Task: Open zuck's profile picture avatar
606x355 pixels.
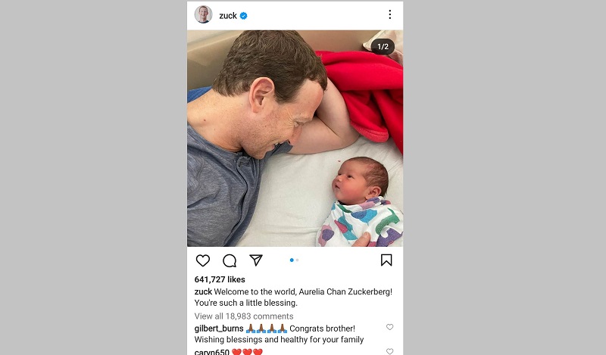Action: pyautogui.click(x=203, y=14)
